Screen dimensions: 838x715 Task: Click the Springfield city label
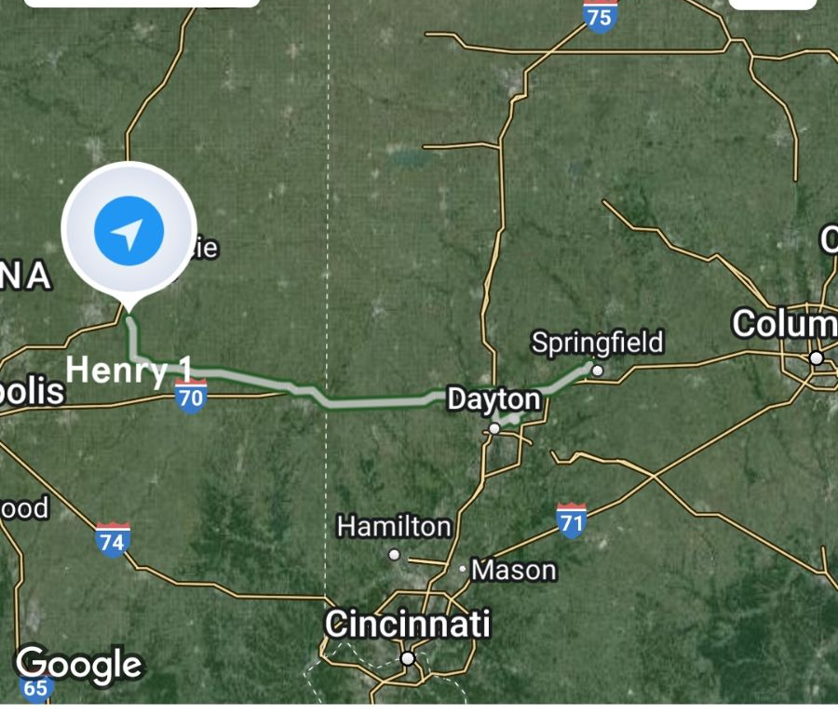click(598, 342)
